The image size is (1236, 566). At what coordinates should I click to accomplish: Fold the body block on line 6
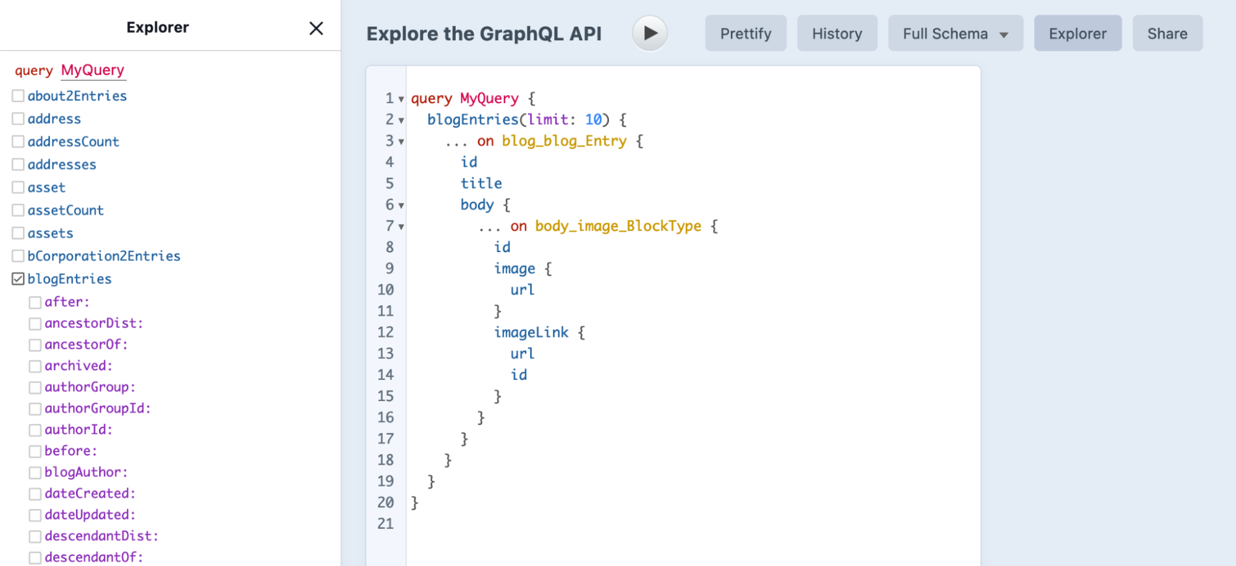pos(401,206)
